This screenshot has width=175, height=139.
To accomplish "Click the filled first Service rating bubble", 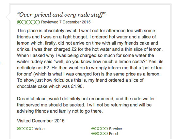I will (x=93, y=129).
